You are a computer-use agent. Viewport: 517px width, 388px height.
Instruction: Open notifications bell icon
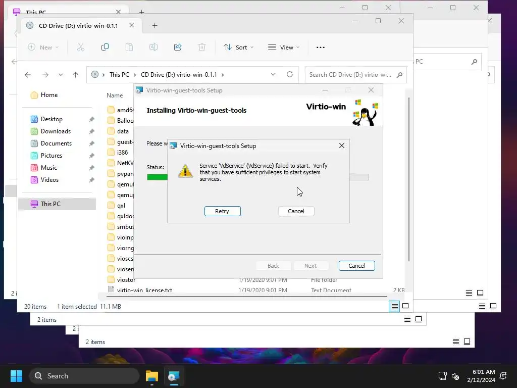[x=503, y=376]
